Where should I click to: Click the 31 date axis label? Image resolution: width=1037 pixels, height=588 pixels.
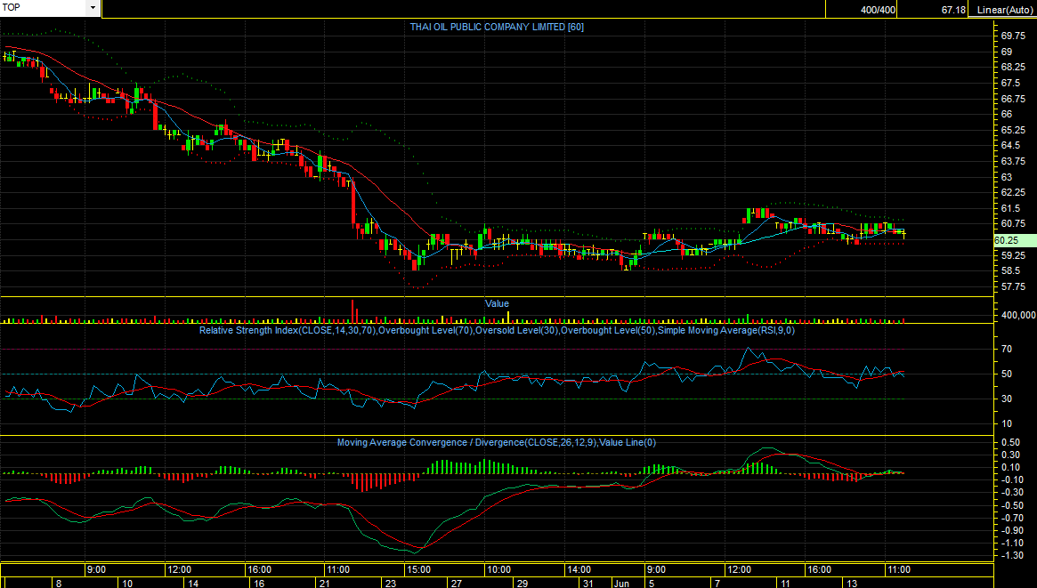(588, 584)
